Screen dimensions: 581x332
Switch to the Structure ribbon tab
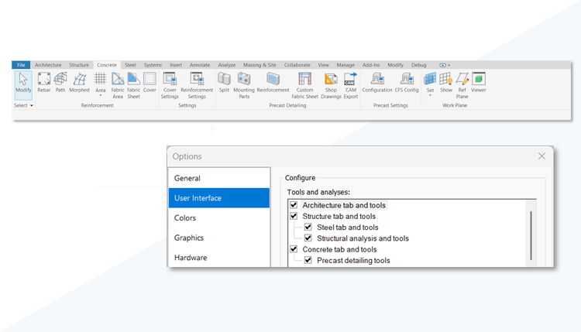pyautogui.click(x=79, y=65)
